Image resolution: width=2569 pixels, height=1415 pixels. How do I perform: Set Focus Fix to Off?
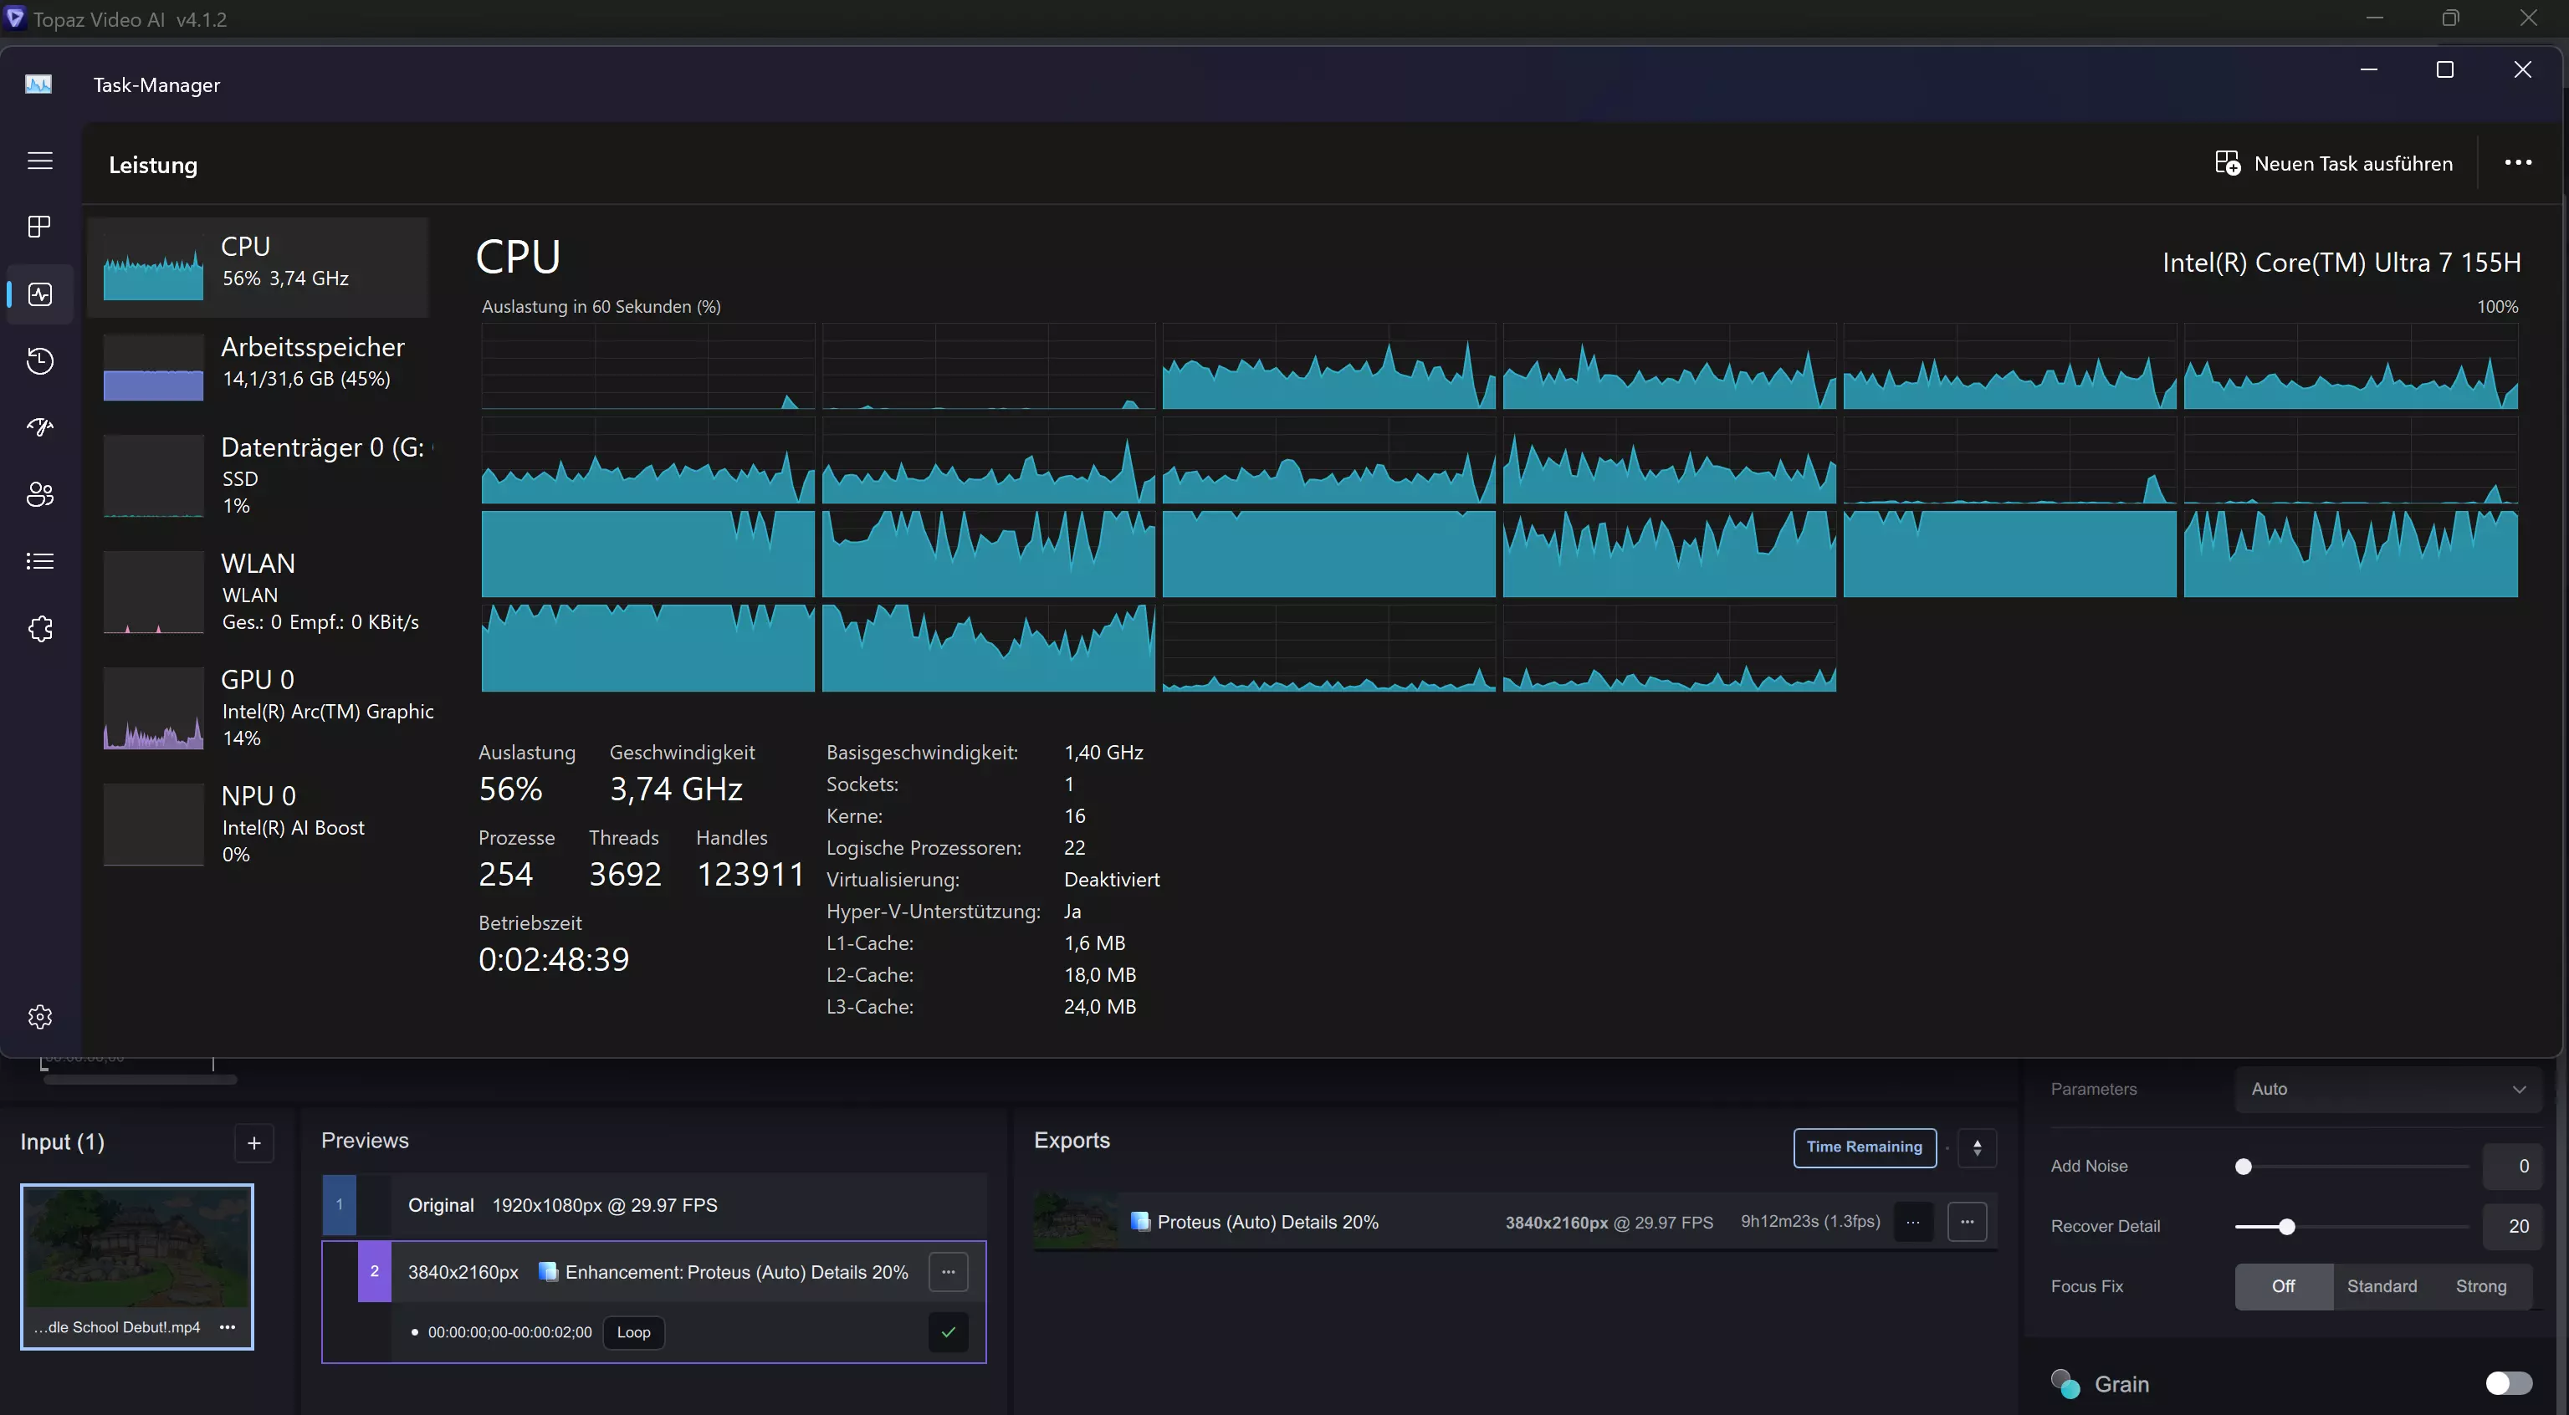coord(2284,1286)
